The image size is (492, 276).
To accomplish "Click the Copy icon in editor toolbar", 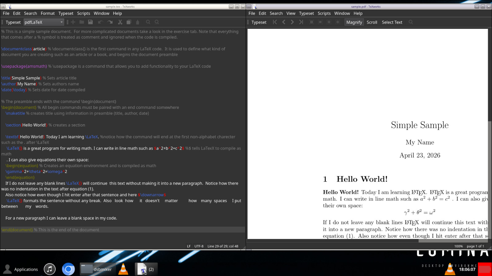I will click(x=129, y=22).
